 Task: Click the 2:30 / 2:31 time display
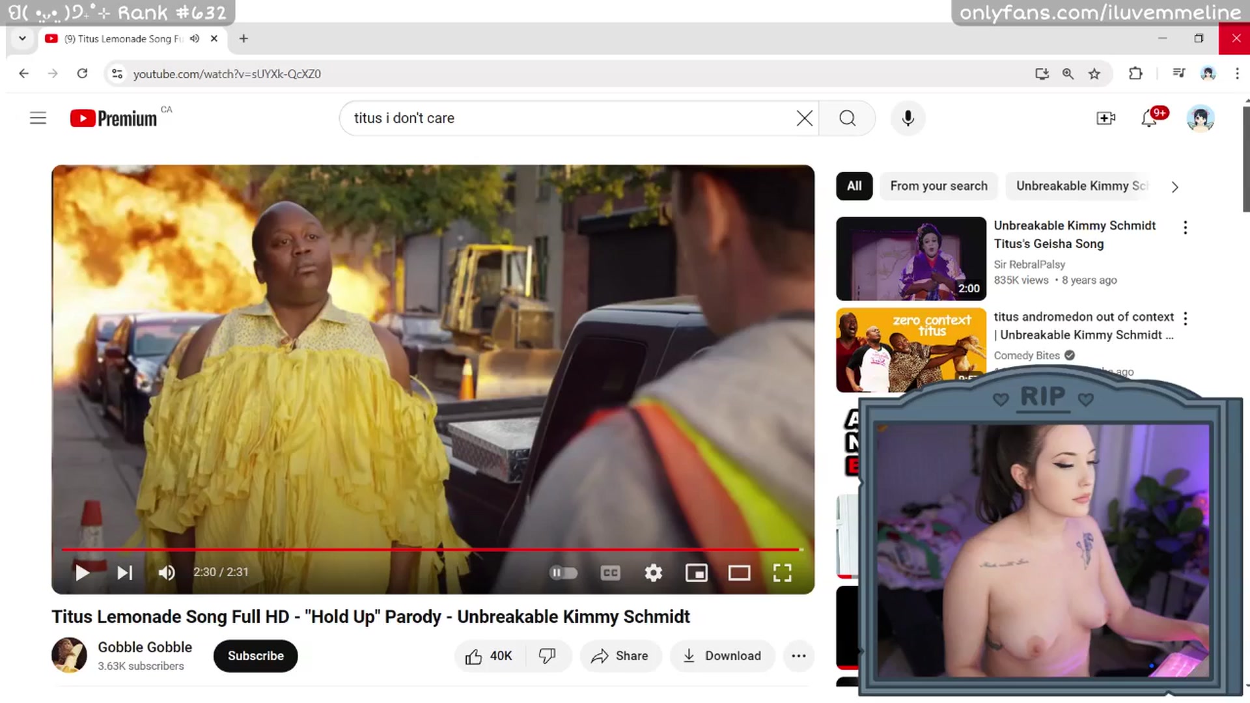click(x=221, y=572)
